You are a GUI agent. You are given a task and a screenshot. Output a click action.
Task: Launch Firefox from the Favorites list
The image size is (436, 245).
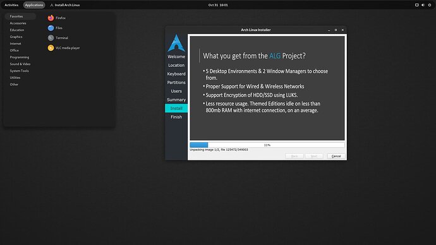click(56, 18)
